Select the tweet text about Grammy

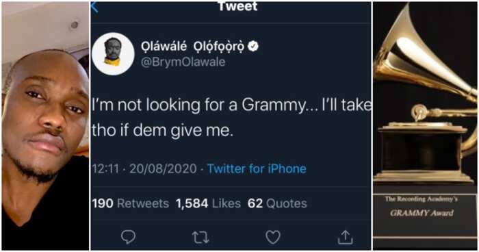point(231,118)
